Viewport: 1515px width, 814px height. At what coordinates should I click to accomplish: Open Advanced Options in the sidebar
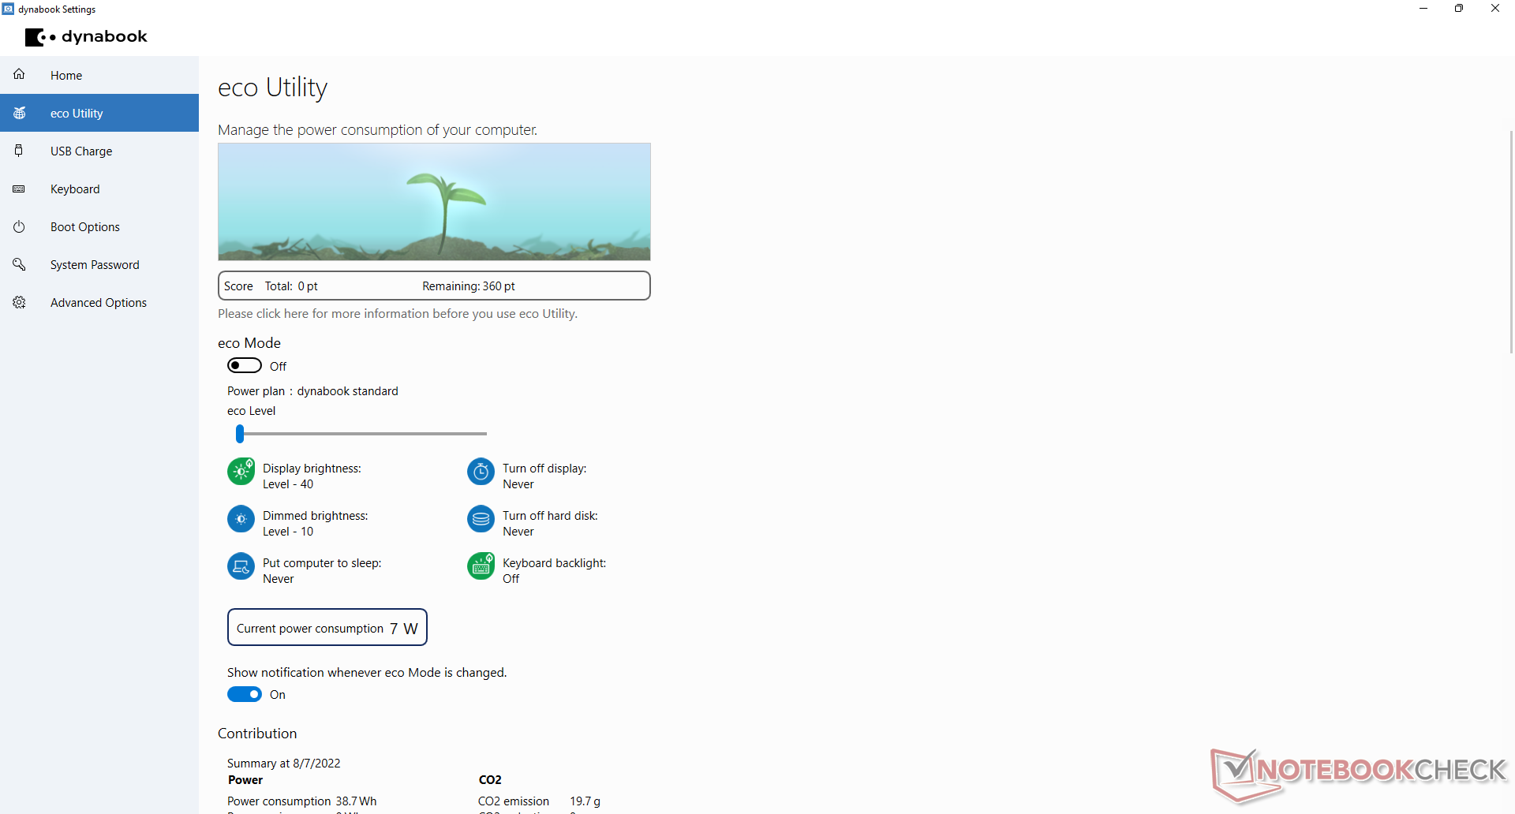coord(99,302)
